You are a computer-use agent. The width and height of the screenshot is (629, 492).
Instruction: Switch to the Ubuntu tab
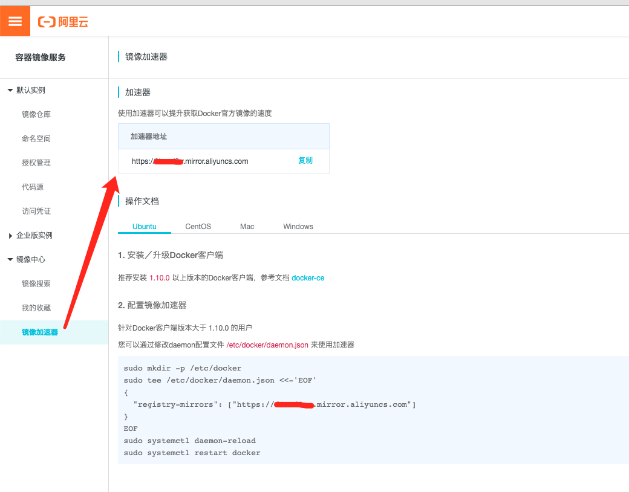point(145,227)
